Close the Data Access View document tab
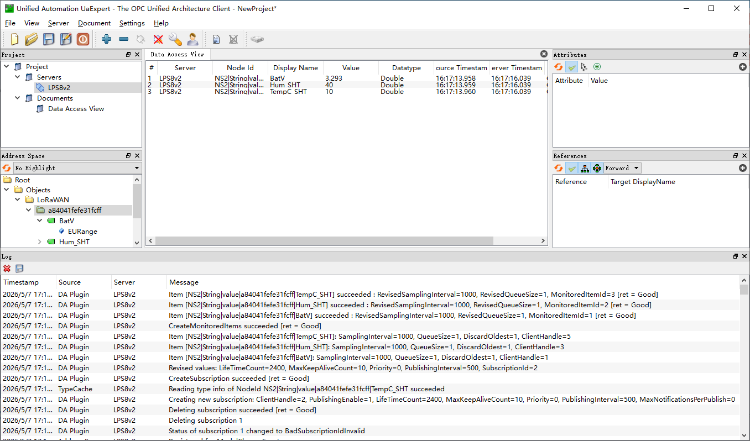This screenshot has width=750, height=441. (x=544, y=54)
